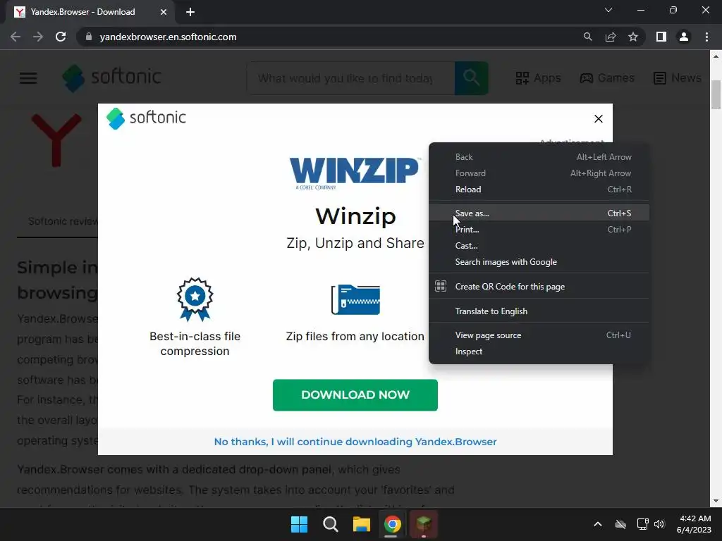The image size is (722, 541).
Task: Click the volume speaker icon in the tray
Action: click(x=659, y=524)
